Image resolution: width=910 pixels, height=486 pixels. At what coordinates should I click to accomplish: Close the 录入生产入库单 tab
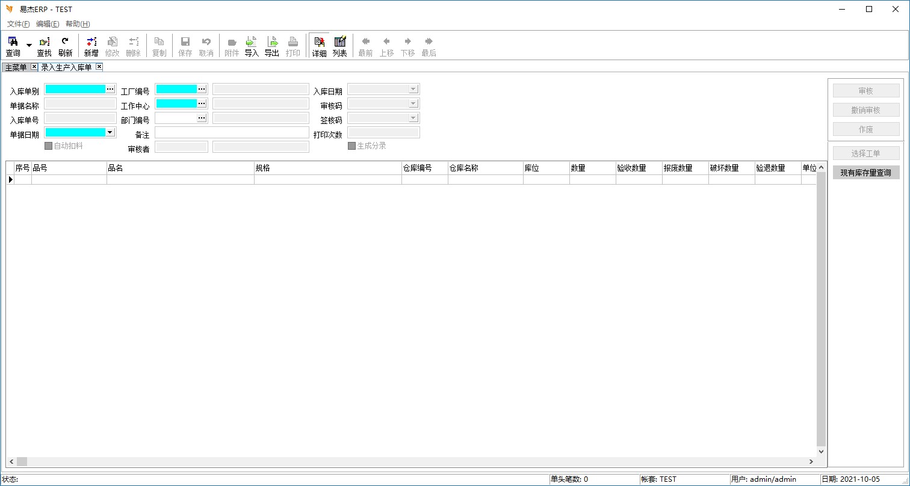click(x=99, y=67)
